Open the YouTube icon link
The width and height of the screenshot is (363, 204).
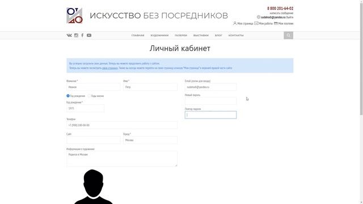(x=89, y=35)
